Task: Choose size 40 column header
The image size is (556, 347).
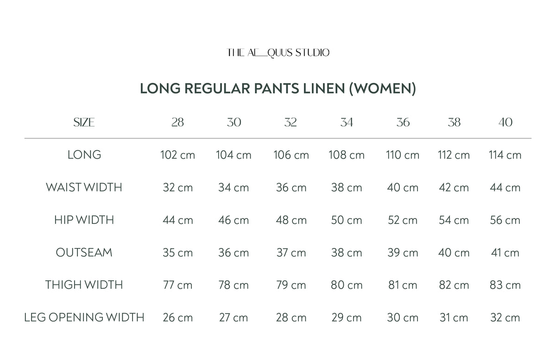Action: (x=505, y=123)
